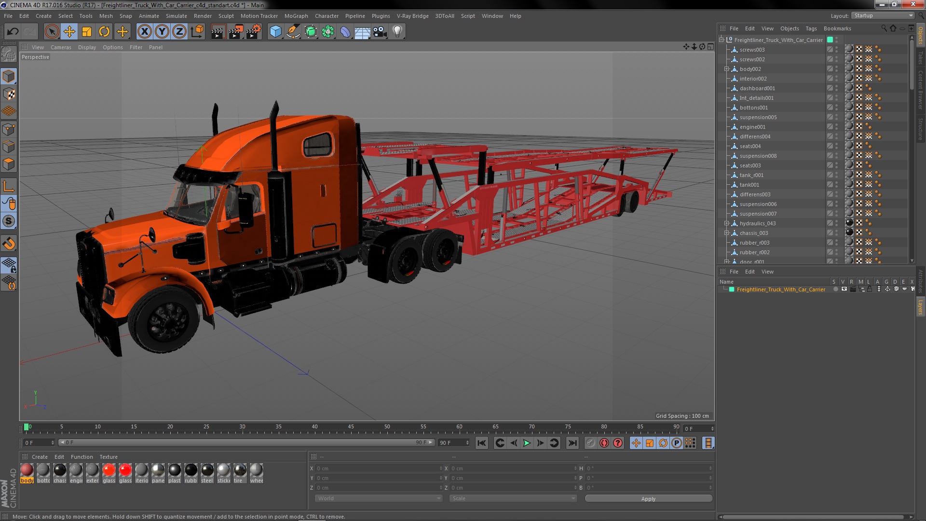Toggle visibility dots for seats004

click(x=837, y=146)
